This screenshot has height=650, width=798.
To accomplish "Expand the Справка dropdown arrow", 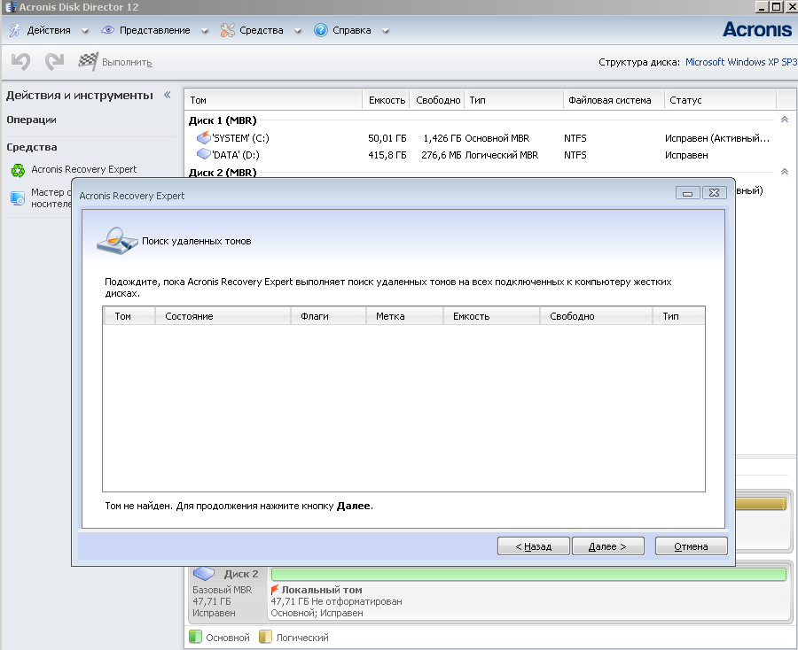I will (x=386, y=31).
